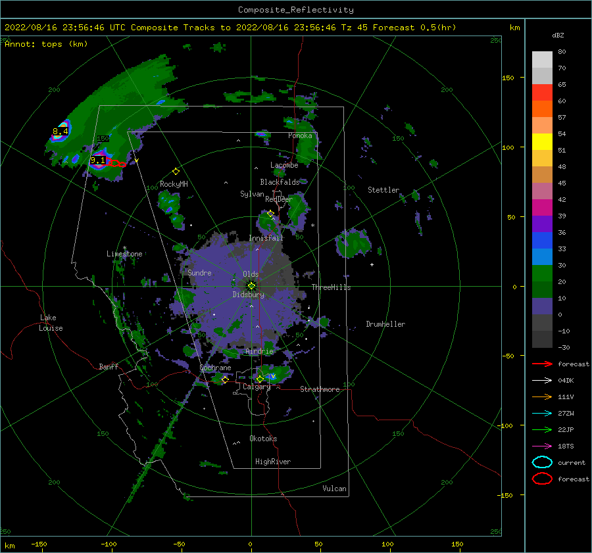The image size is (592, 553).
Task: Click the Composite_Reflectivity title
Action: [296, 10]
